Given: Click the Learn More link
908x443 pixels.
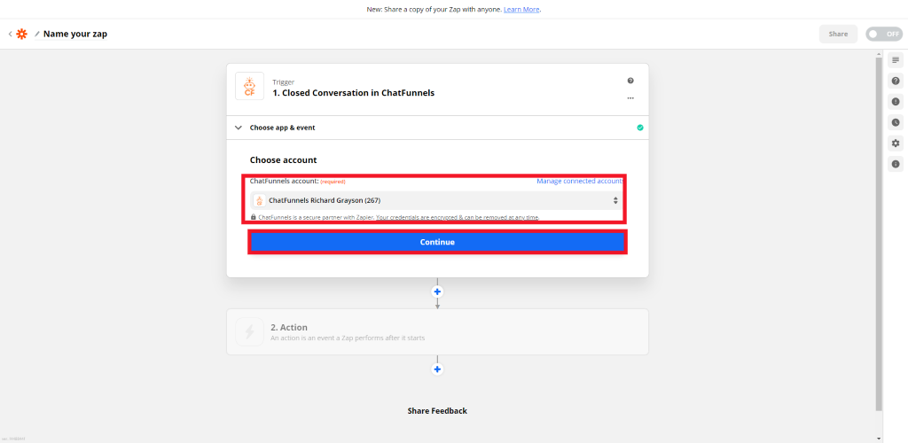Looking at the screenshot, I should coord(521,10).
